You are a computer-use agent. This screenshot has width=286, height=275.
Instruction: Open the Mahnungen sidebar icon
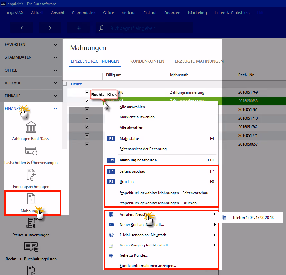point(31,199)
